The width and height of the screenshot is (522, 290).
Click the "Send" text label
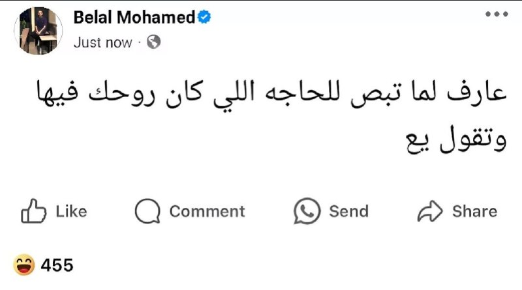point(348,212)
